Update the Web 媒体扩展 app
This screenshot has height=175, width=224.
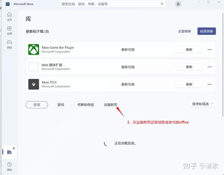point(189,67)
